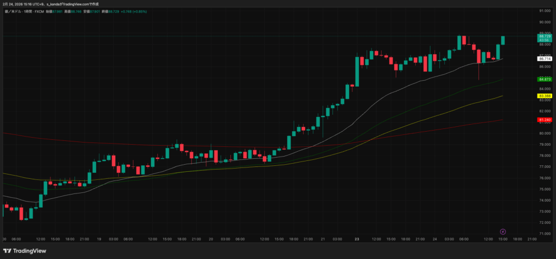Click the green moving average label 84.873

pos(544,79)
